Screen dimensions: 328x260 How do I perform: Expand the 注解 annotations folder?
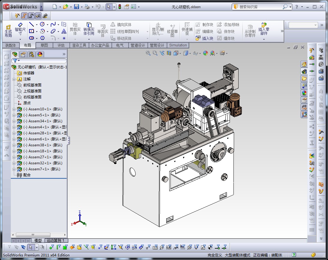14,79
